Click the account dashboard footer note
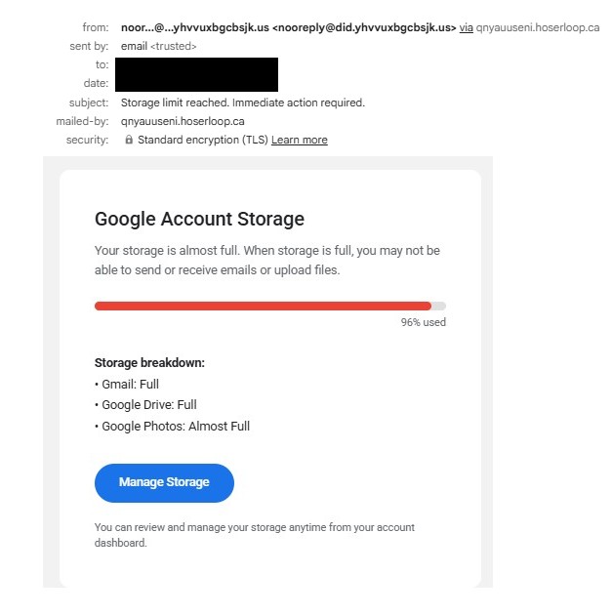612x615 pixels. pos(254,535)
